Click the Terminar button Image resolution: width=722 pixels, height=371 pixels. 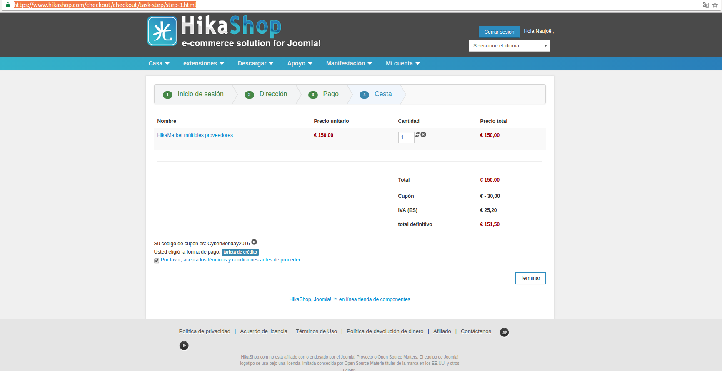pos(530,278)
